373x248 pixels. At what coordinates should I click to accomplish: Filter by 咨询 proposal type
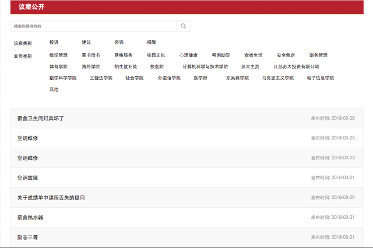click(x=119, y=43)
